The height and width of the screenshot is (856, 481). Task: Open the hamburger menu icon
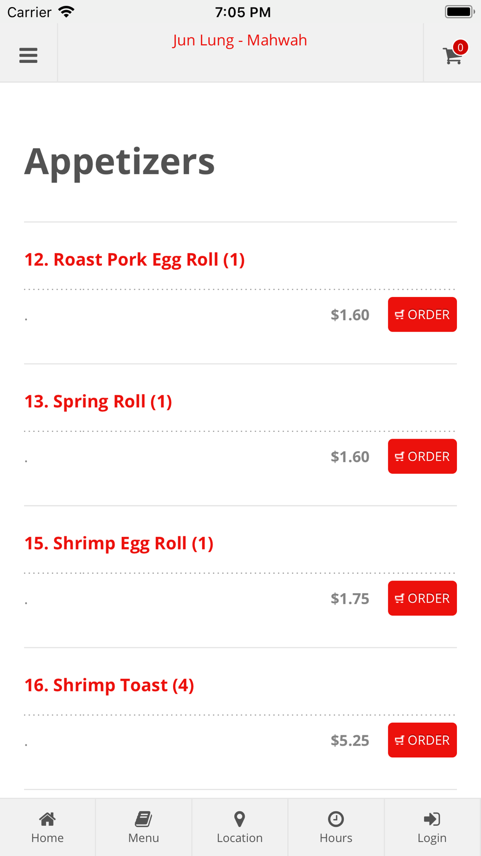[x=28, y=55]
